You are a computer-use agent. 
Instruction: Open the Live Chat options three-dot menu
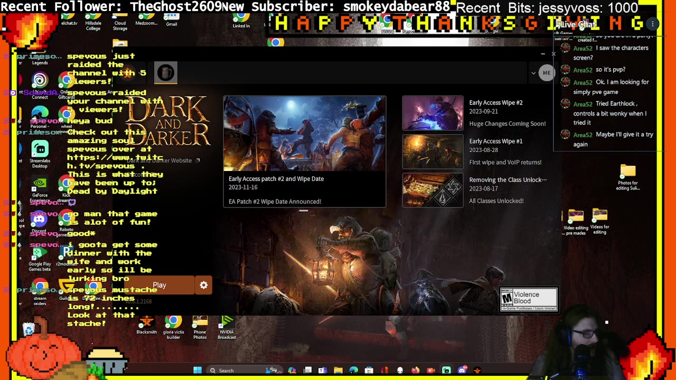[653, 24]
